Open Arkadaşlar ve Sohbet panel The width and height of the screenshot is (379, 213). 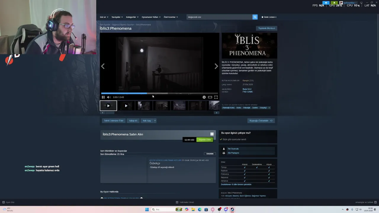[x=366, y=202]
